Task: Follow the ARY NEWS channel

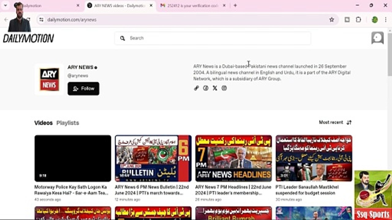Action: coord(83,89)
